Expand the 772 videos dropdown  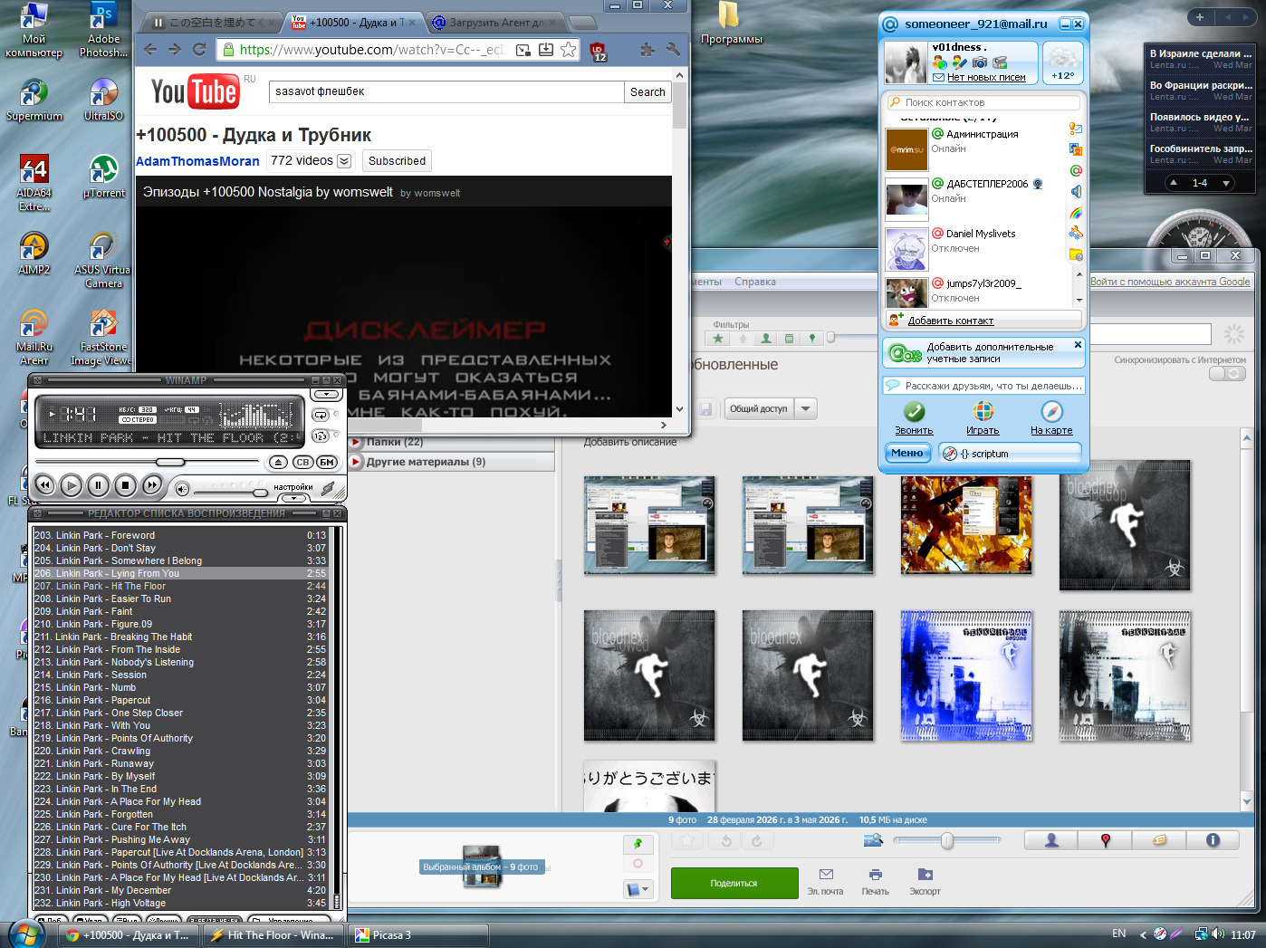click(x=344, y=161)
